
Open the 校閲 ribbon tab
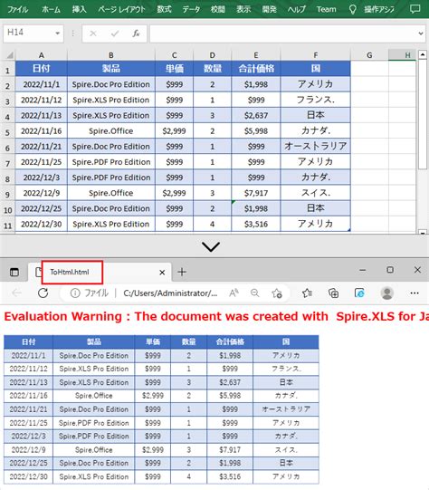[x=217, y=9]
